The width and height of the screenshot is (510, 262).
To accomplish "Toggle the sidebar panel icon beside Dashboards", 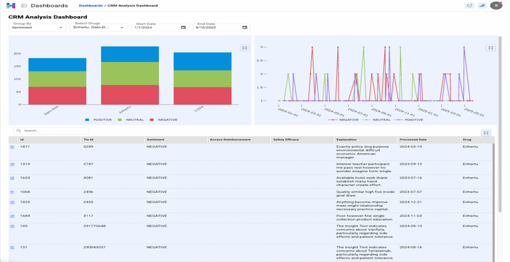I will (24, 6).
